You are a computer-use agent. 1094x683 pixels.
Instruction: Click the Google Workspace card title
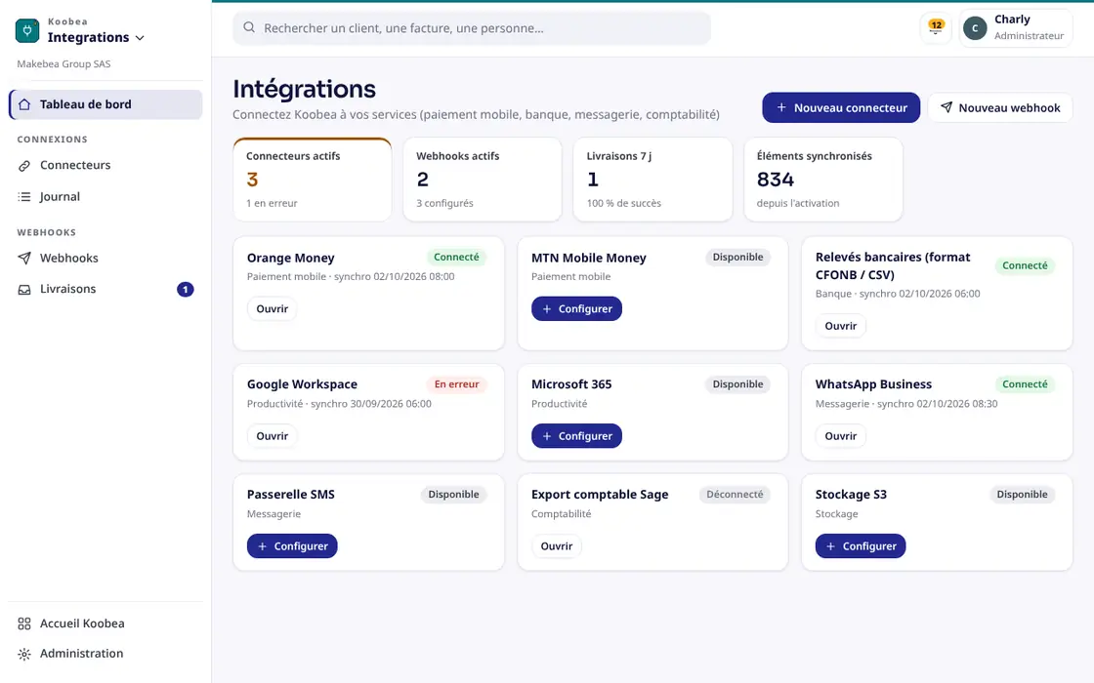tap(302, 384)
